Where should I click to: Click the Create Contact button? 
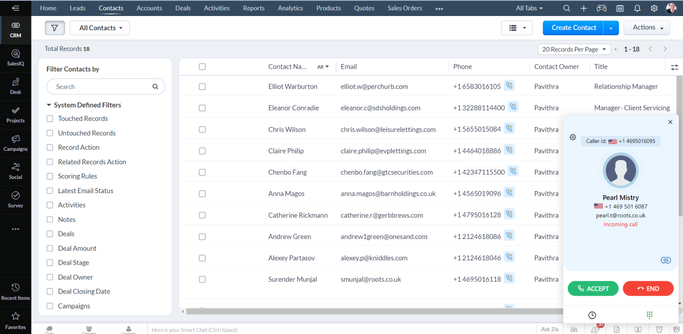point(573,27)
